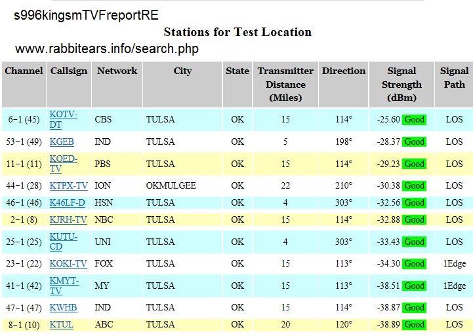The image size is (473, 336).
Task: Open the KOTV-DT callsign link
Action: (63, 119)
